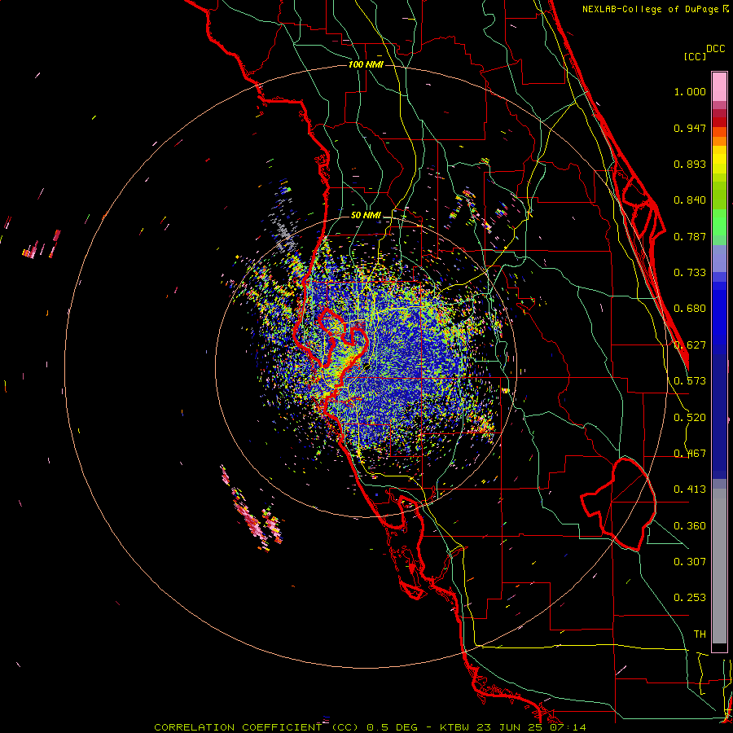Select the 0.893 legend value

(x=690, y=164)
